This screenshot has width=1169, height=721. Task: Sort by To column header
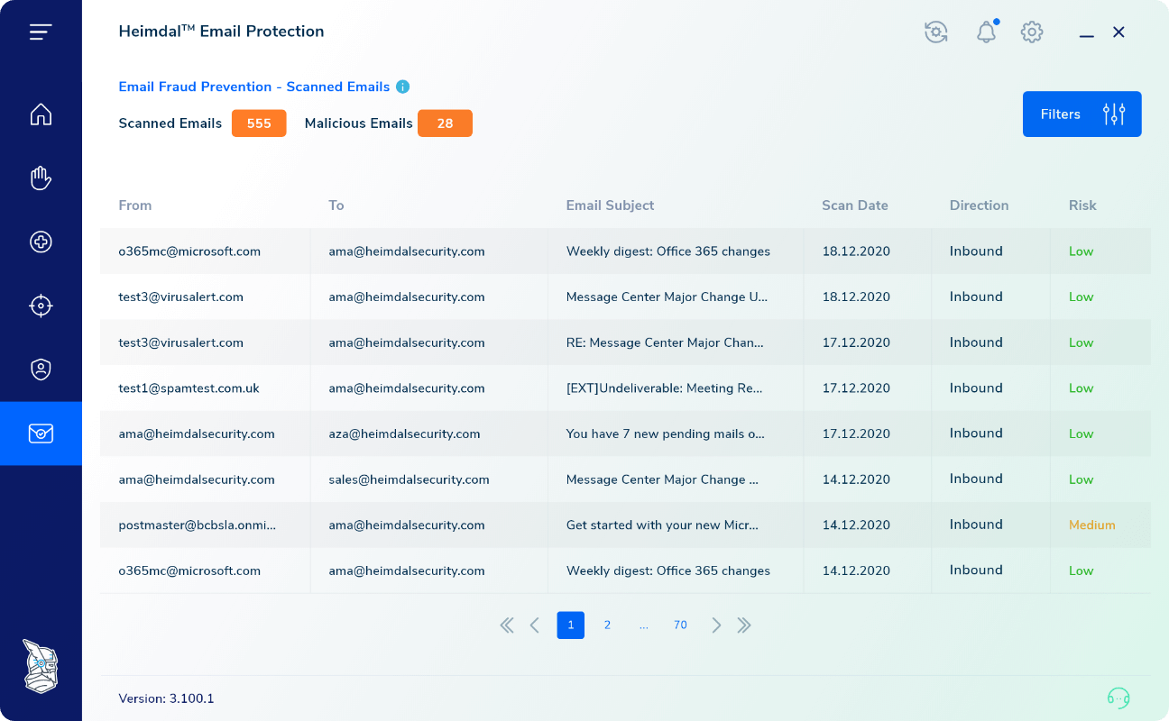336,205
